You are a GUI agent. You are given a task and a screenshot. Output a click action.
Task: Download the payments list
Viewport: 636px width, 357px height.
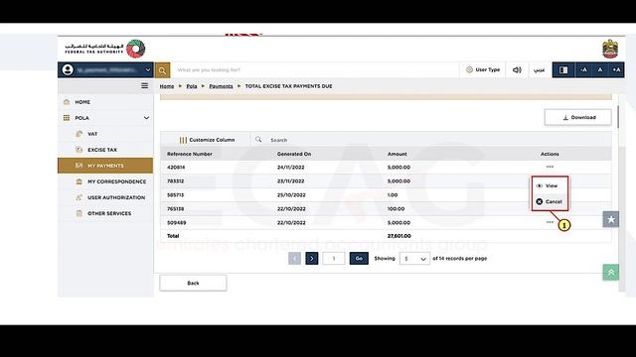pos(578,117)
